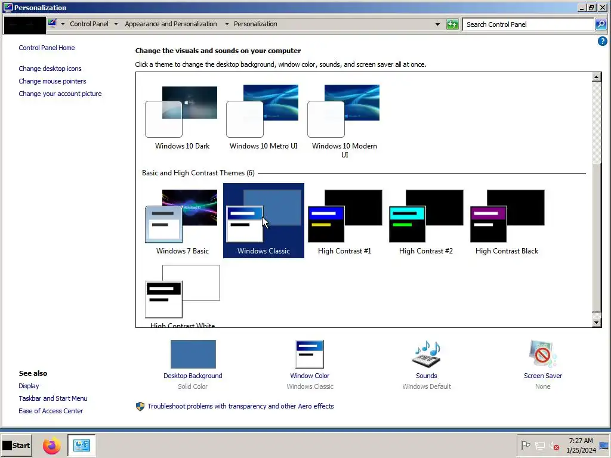
Task: Click the Desktop Background link text
Action: pyautogui.click(x=193, y=376)
